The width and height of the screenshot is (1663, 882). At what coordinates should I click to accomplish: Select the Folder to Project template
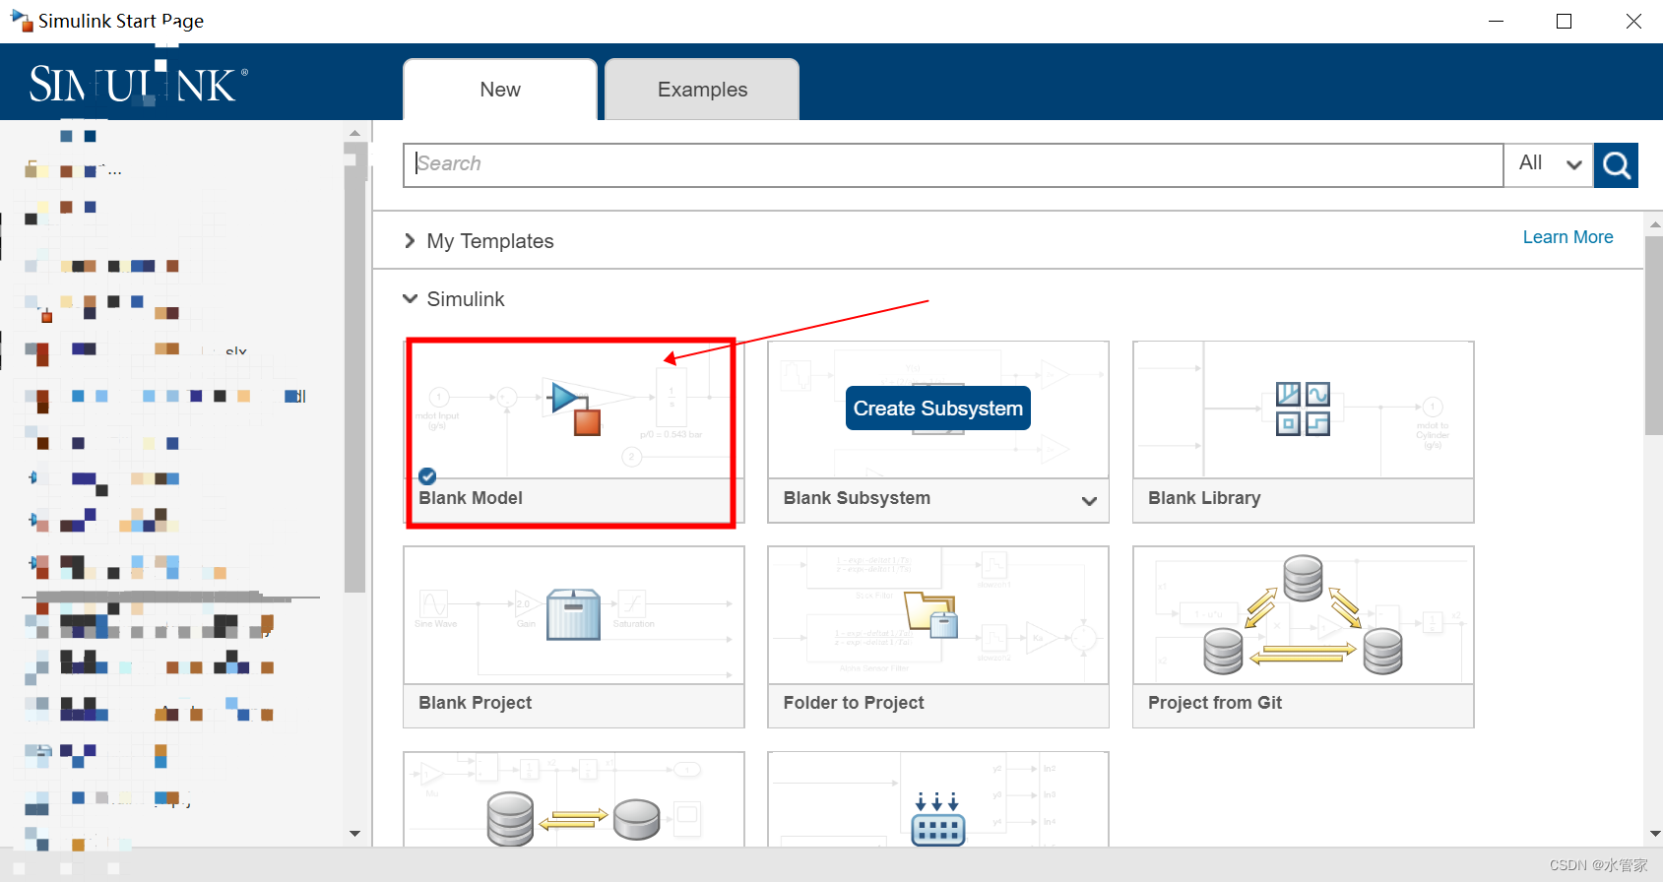(x=937, y=637)
